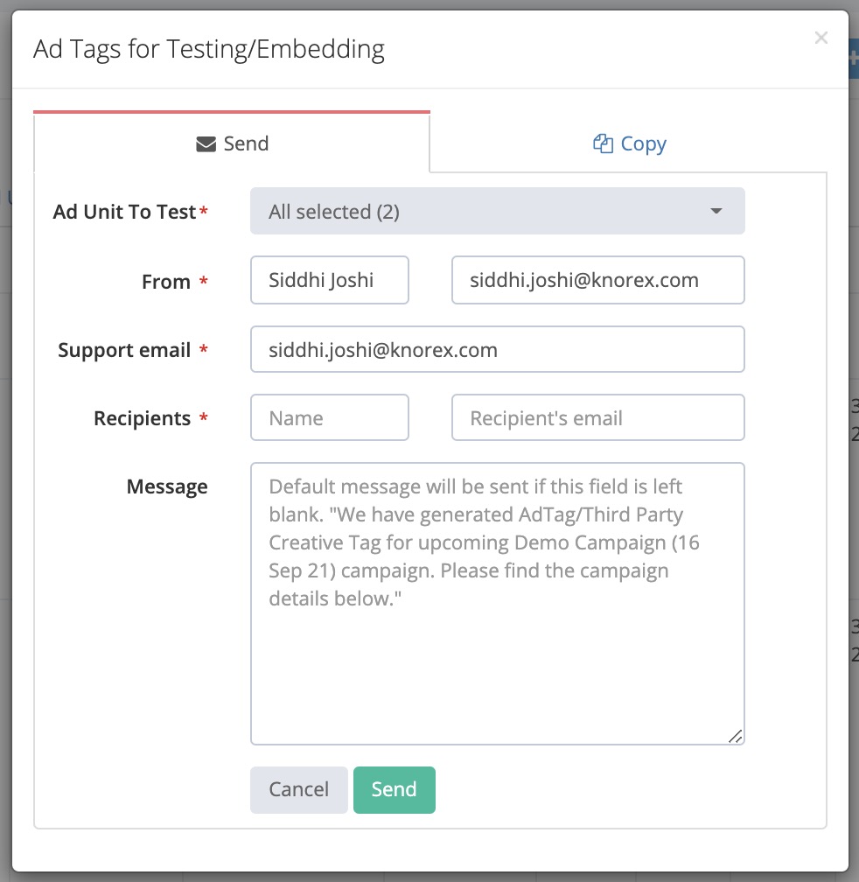Image resolution: width=859 pixels, height=882 pixels.
Task: Click the dropdown caret arrow for ad units
Action: click(716, 212)
